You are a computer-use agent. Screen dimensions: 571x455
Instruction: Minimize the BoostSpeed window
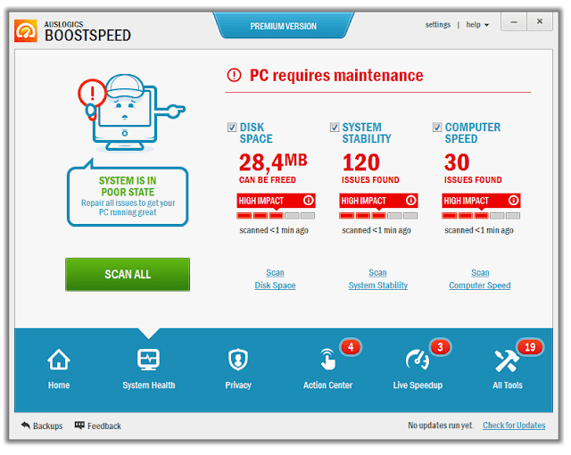(x=514, y=21)
